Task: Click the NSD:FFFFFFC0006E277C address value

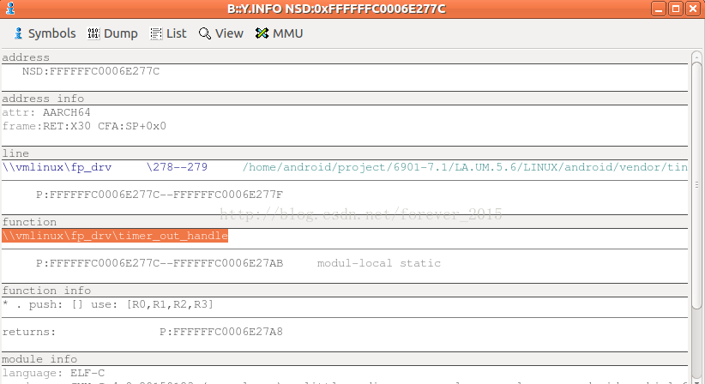Action: click(91, 71)
